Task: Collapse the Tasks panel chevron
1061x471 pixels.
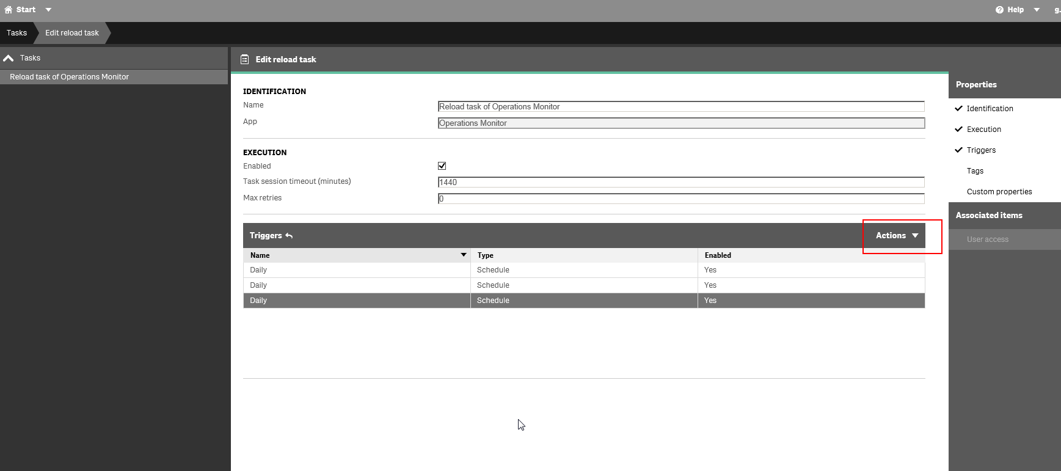Action: point(9,58)
